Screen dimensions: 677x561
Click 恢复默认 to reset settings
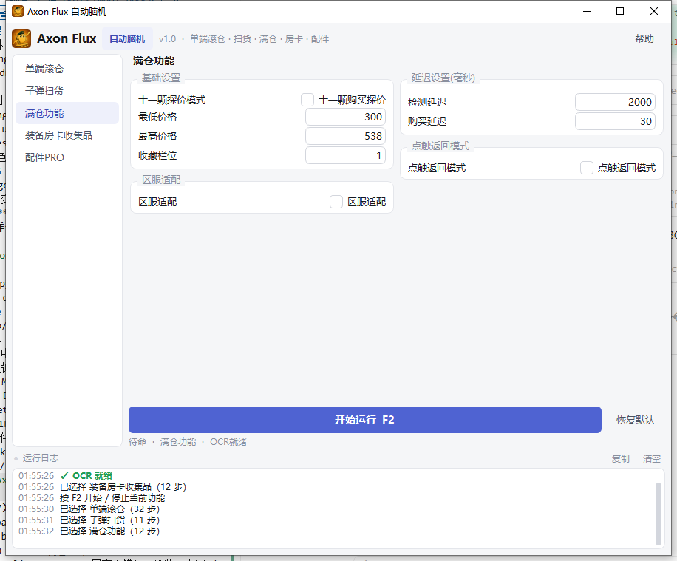point(635,420)
